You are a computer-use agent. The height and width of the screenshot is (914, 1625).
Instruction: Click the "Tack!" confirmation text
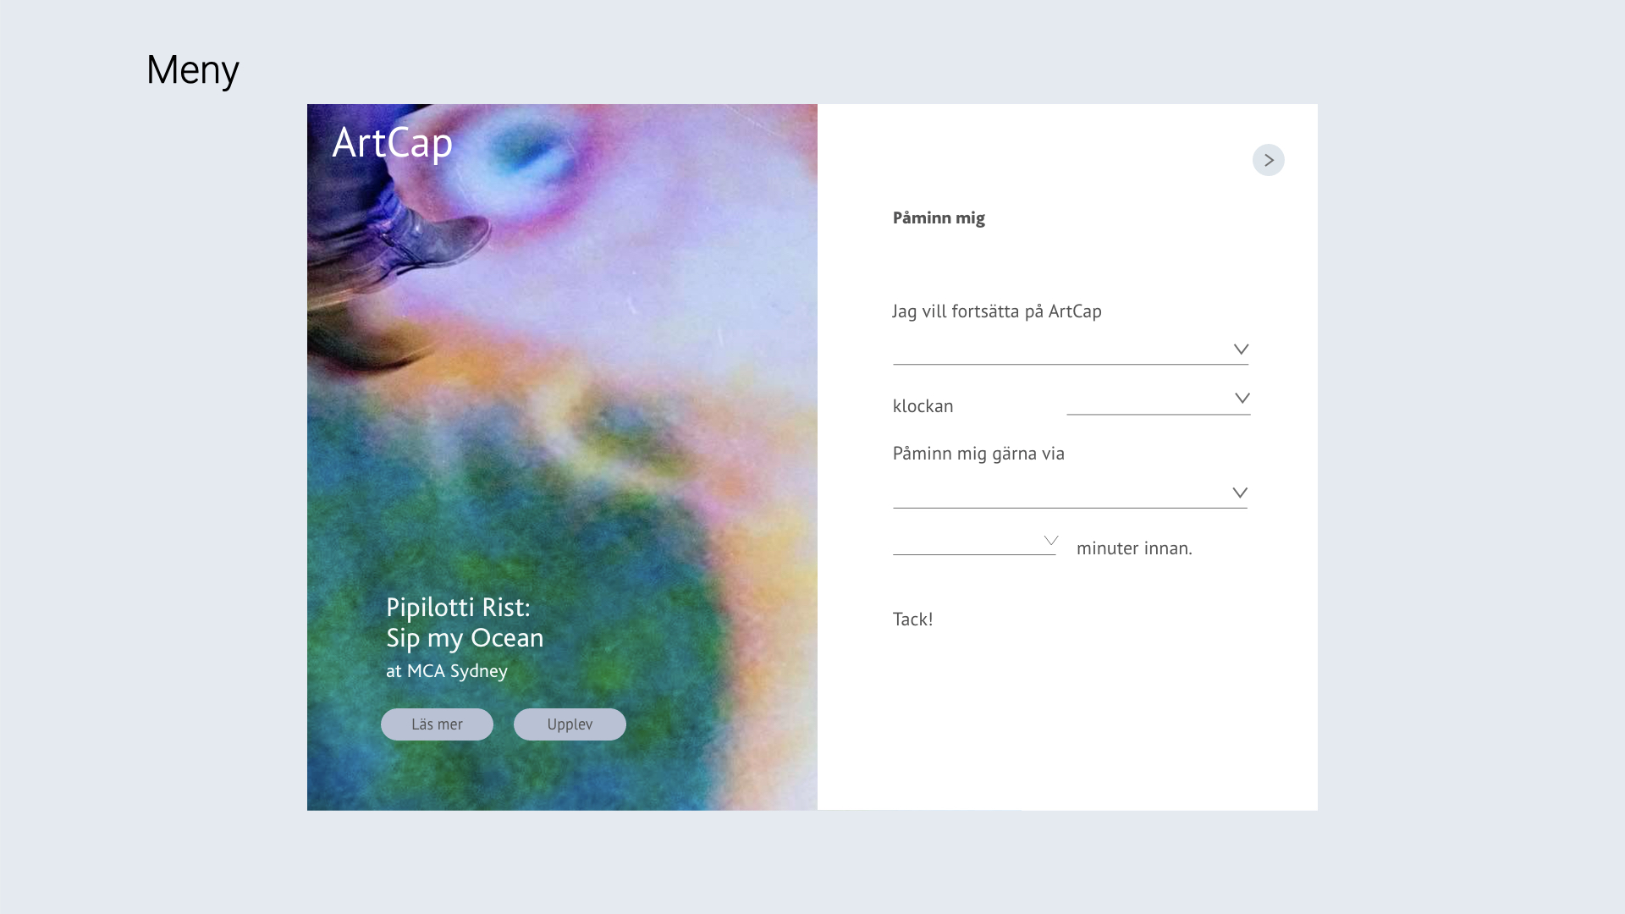coord(912,619)
